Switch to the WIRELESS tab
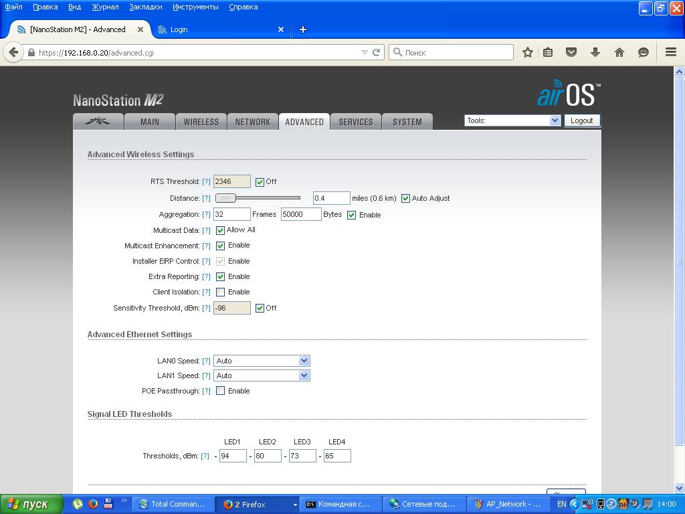Screen dimensions: 685x514 201,122
